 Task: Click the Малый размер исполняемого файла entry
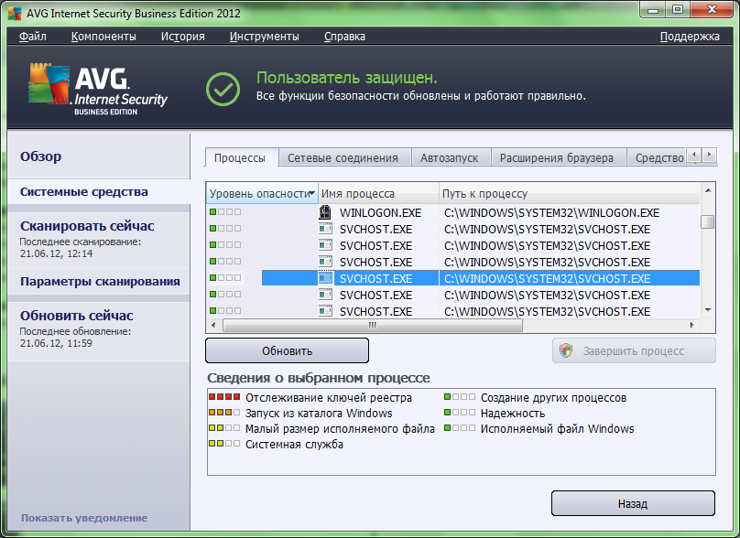(340, 428)
